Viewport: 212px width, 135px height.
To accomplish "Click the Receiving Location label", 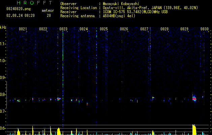I will (x=79, y=8).
